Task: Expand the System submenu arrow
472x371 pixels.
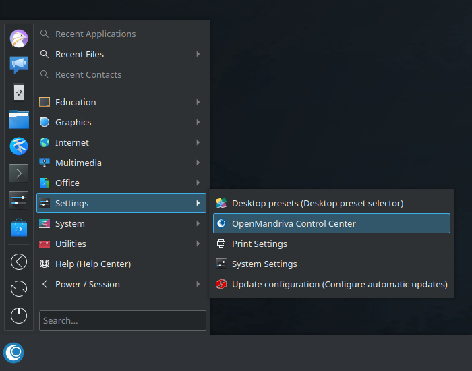Action: coord(198,223)
